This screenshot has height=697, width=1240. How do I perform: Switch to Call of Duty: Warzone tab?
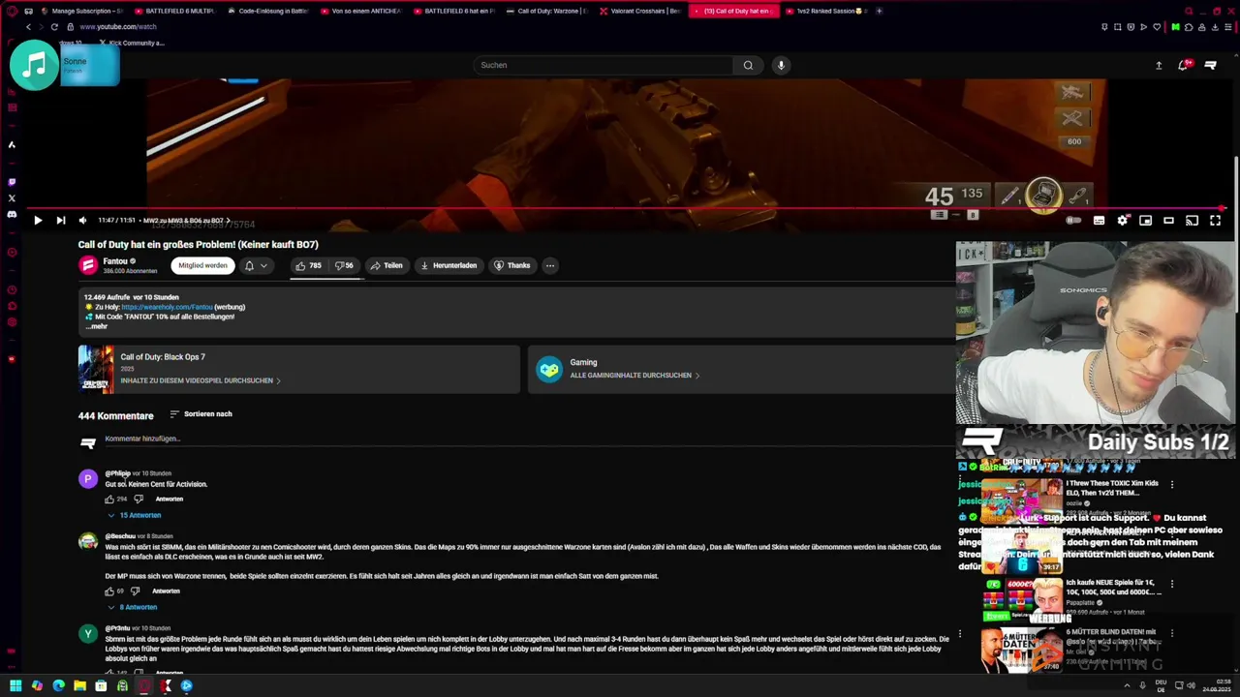[547, 11]
